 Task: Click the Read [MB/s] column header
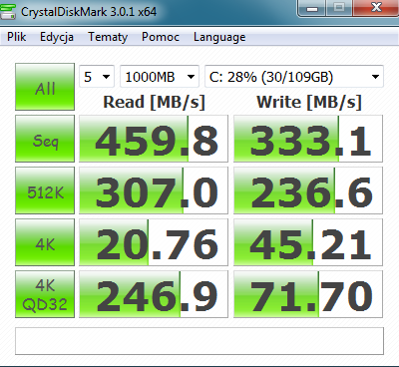click(154, 103)
